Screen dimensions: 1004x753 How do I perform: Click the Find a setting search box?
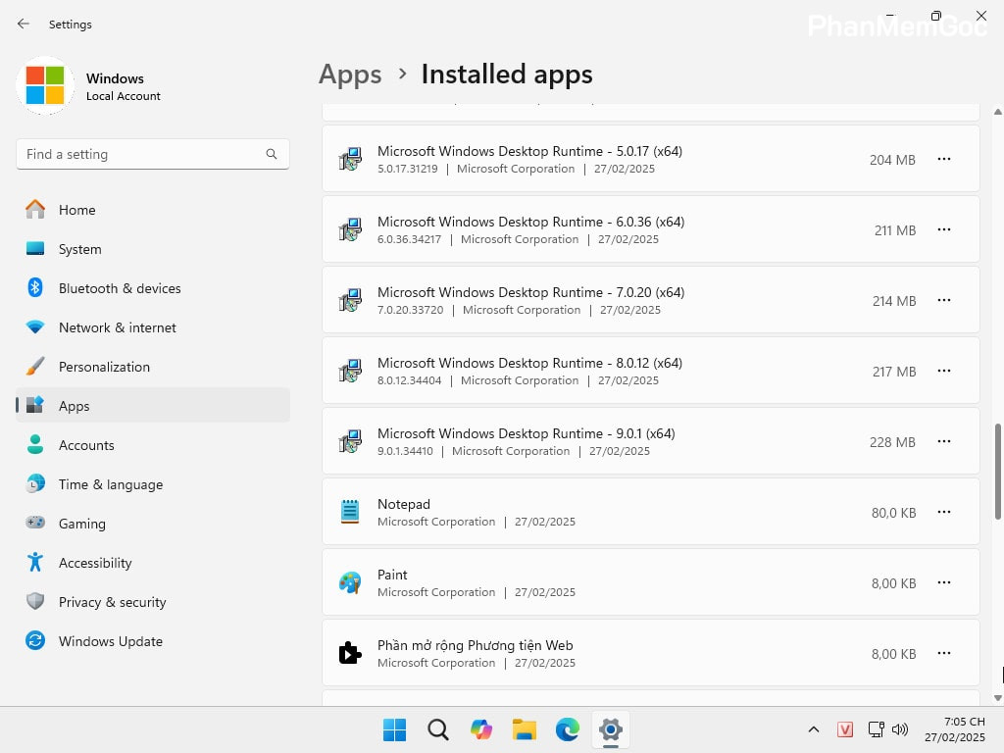(x=153, y=154)
